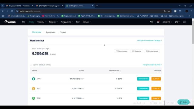This screenshot has height=109, width=194.
Task: Click the USDT coin icon
Action: [34, 79]
